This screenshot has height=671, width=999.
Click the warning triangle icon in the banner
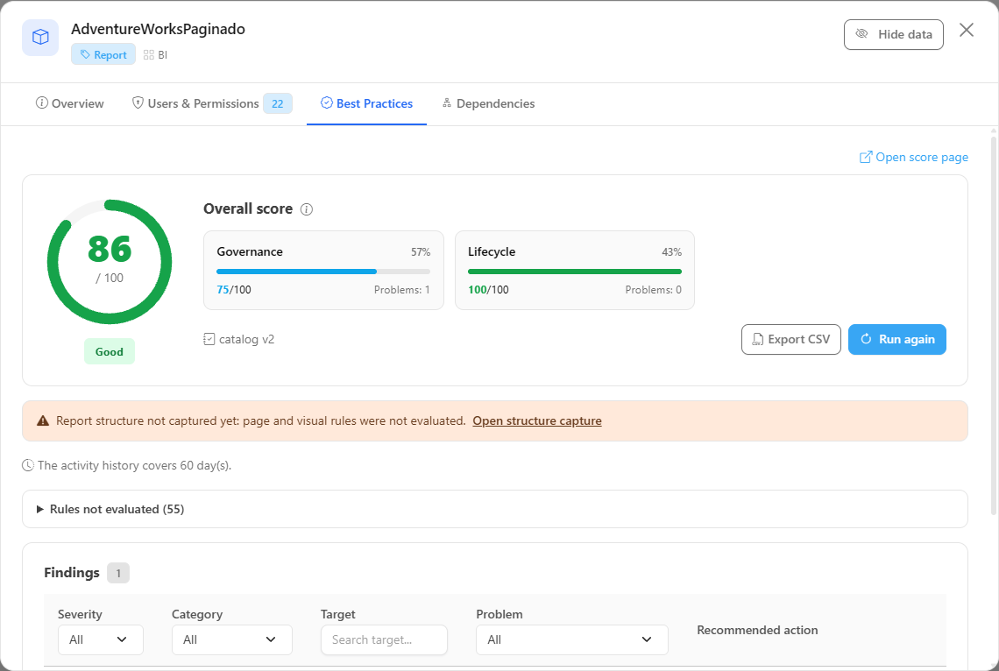(x=43, y=420)
